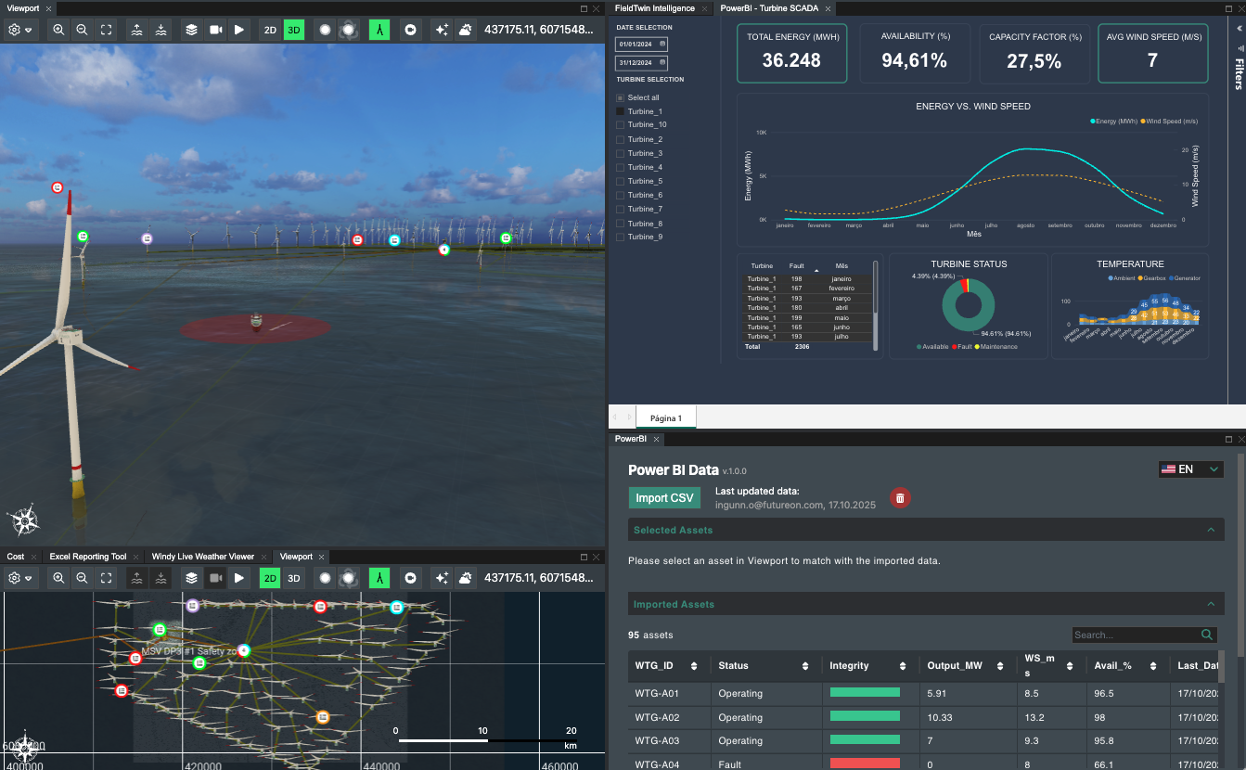
Task: Click fit-to-screen icon in top viewport
Action: click(x=107, y=30)
